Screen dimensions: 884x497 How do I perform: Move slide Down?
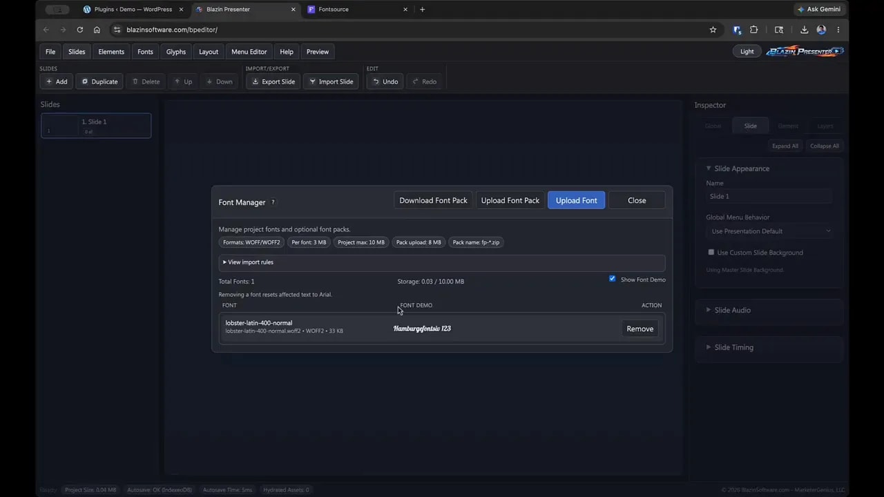[x=220, y=81]
